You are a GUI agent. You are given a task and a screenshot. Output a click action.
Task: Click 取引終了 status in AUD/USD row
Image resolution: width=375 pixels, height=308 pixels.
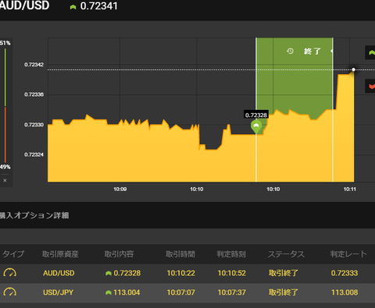pos(284,273)
